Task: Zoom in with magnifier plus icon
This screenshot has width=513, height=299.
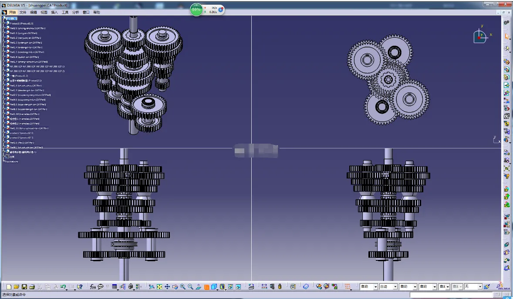Action: coord(183,287)
